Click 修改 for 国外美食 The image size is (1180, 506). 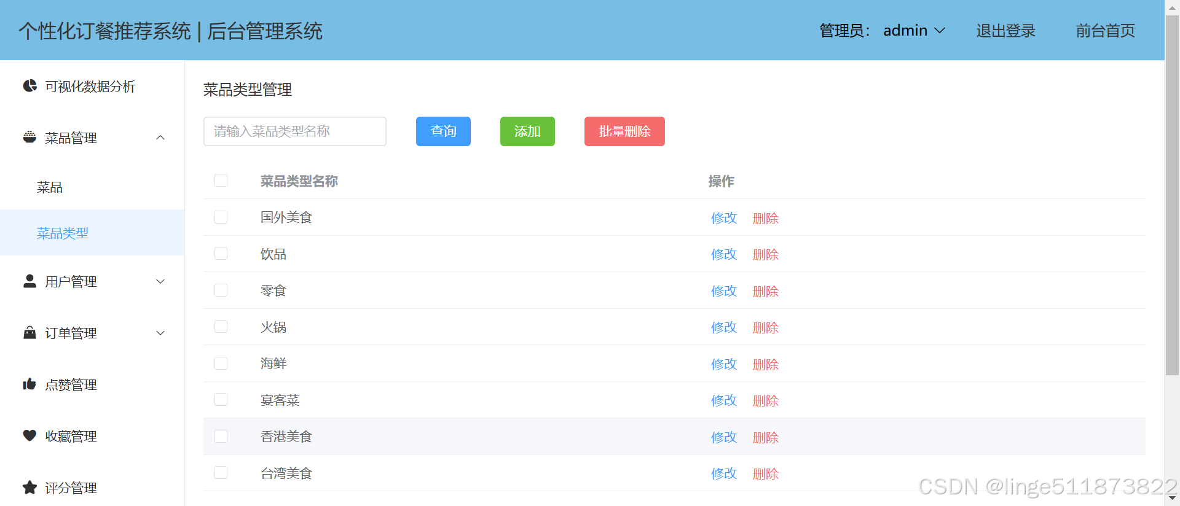pos(724,218)
